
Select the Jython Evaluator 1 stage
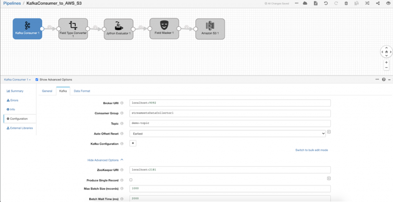[x=119, y=29]
